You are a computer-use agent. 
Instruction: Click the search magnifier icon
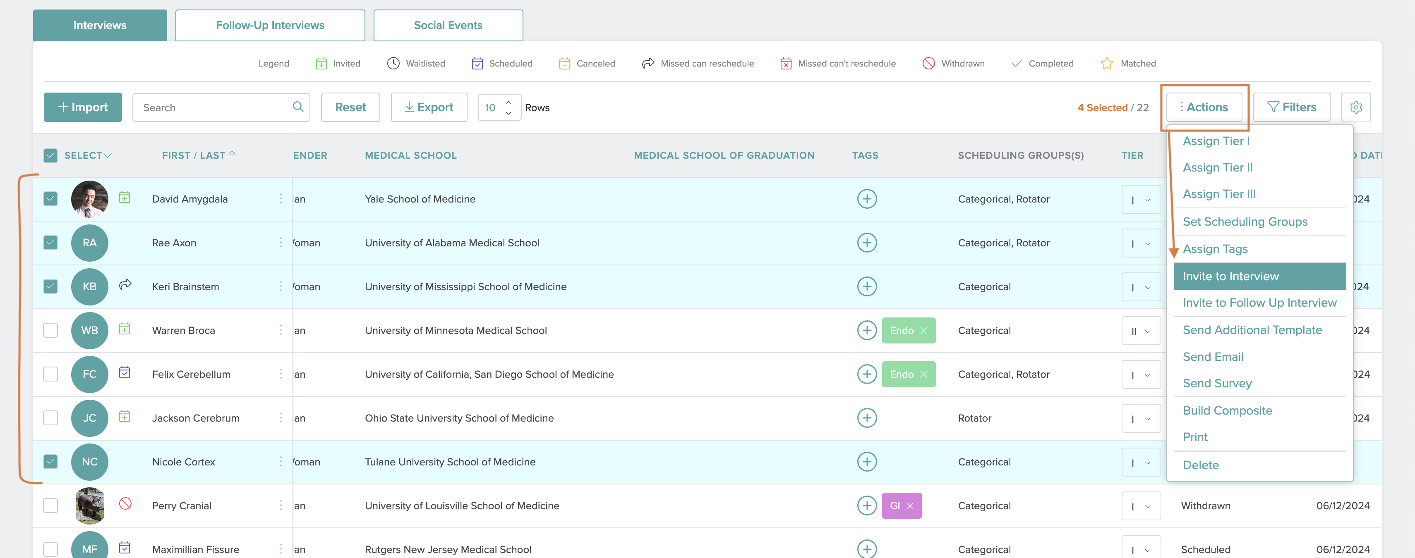(x=298, y=107)
